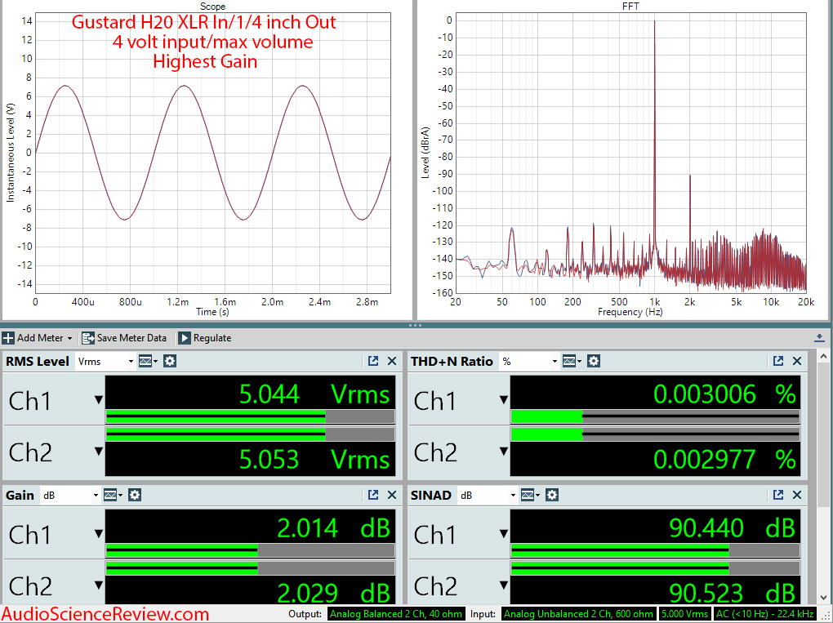Click the Gain meter title
The width and height of the screenshot is (833, 623).
tap(20, 496)
